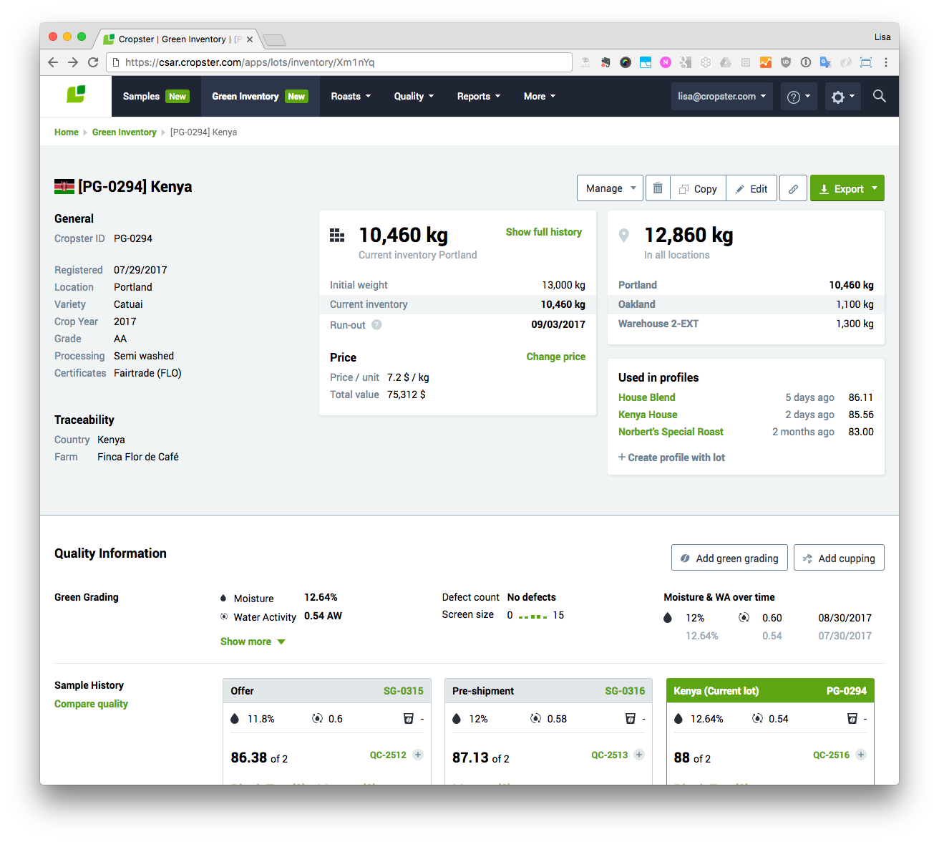Expand Show more under Green Grading
The image size is (939, 842).
pyautogui.click(x=253, y=642)
